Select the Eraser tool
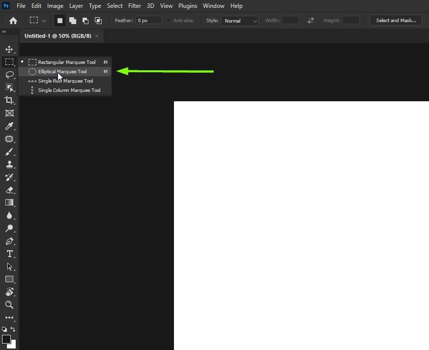Image resolution: width=429 pixels, height=350 pixels. (9, 190)
